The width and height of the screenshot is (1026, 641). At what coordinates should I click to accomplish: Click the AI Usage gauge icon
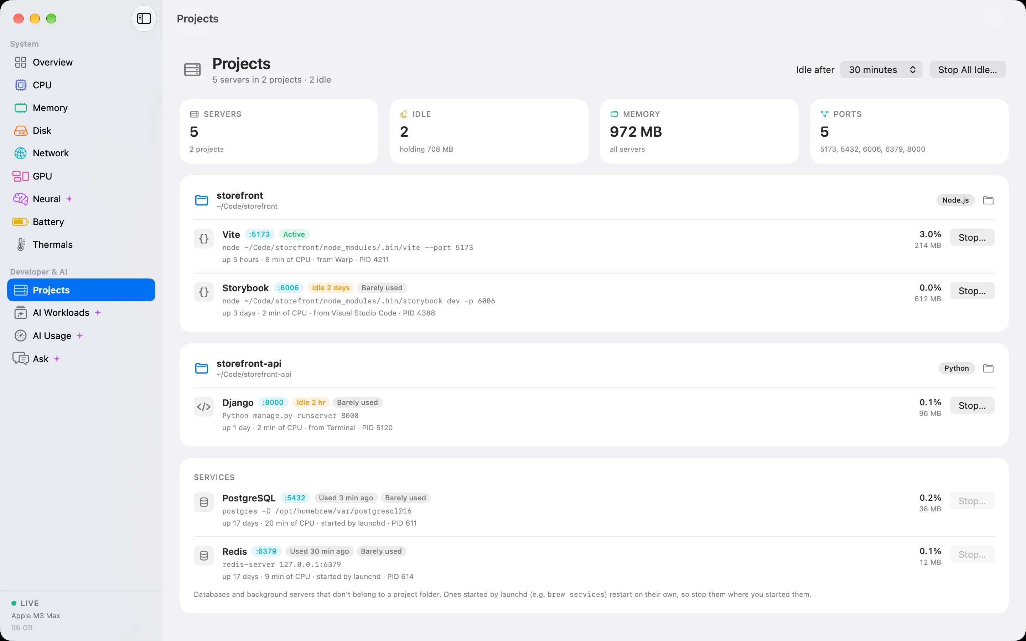[x=20, y=336]
